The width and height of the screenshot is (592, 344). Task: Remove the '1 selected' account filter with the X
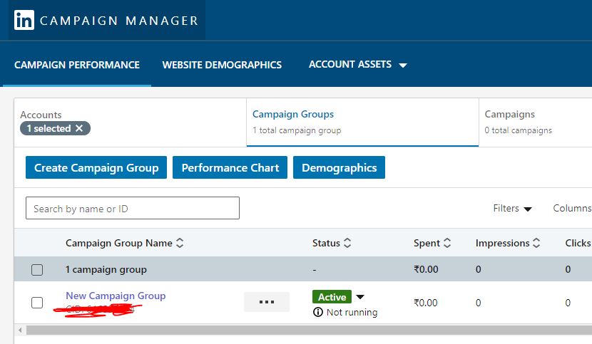pyautogui.click(x=79, y=128)
